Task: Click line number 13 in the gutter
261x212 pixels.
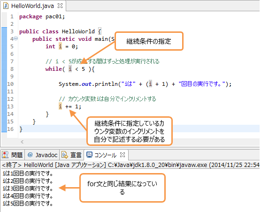Action: tap(10, 106)
